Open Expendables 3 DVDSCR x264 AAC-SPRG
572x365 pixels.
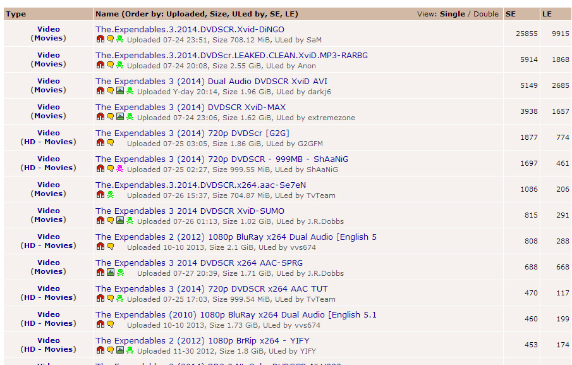tap(199, 263)
